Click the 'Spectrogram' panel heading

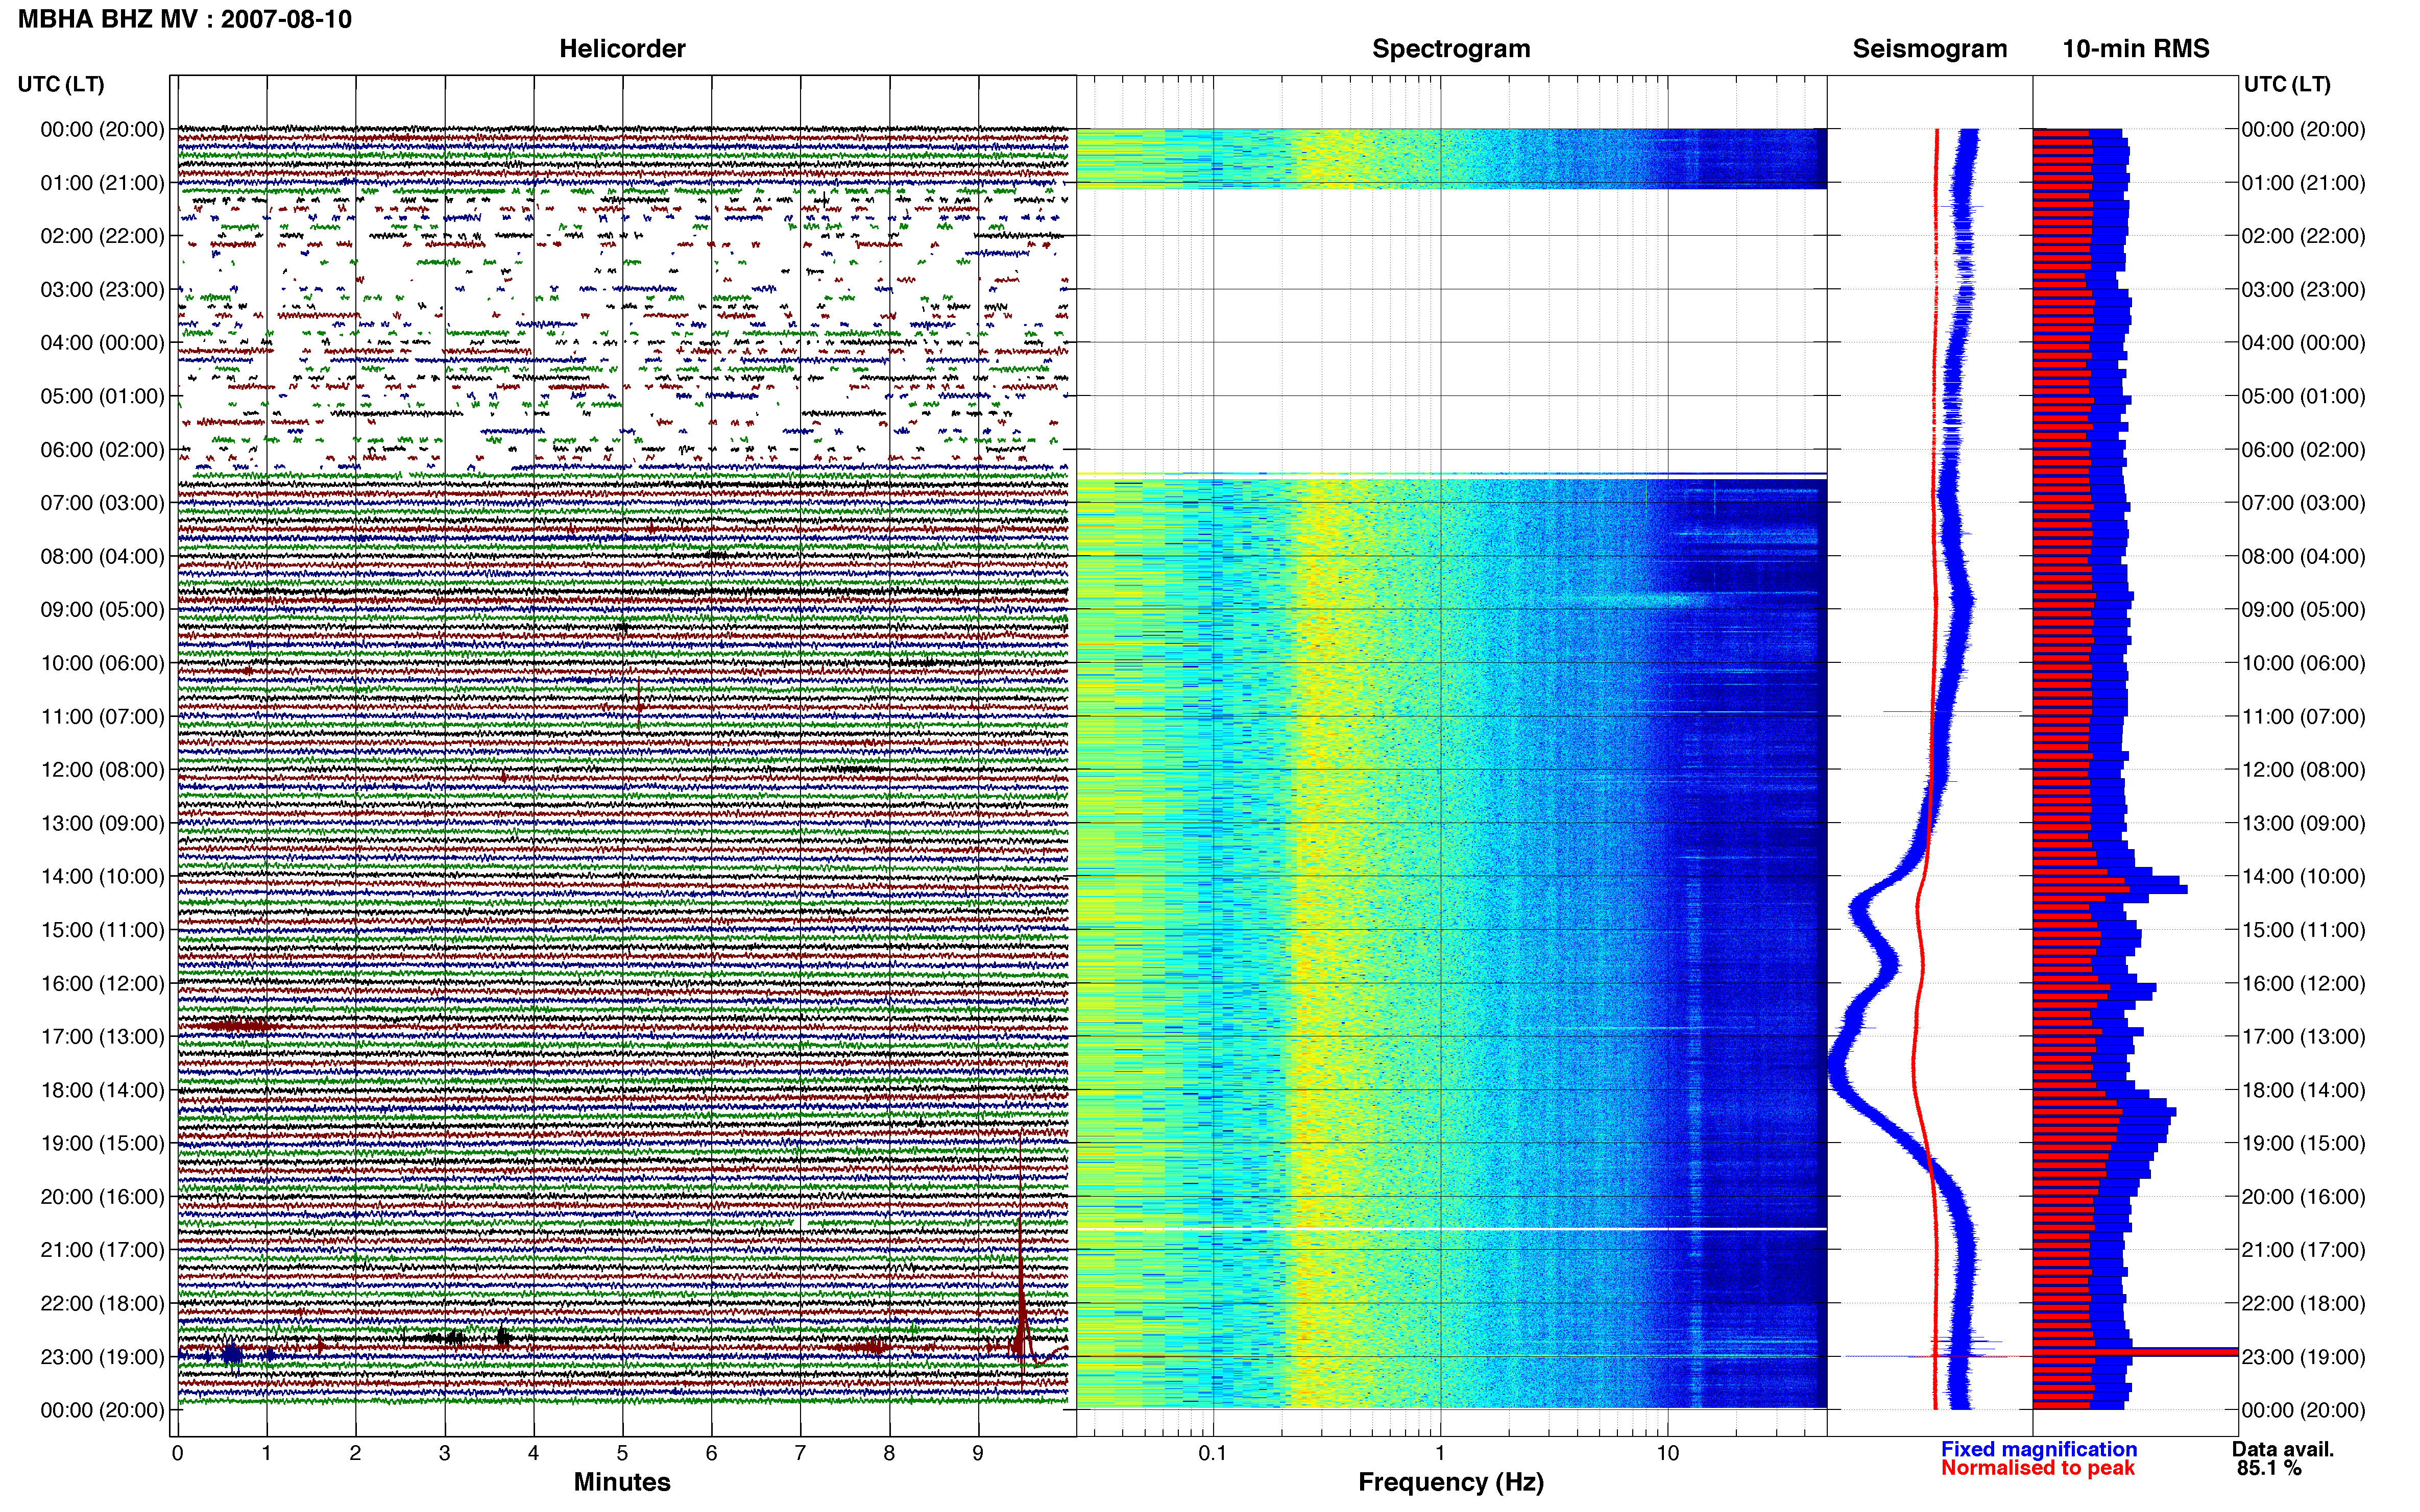1450,49
